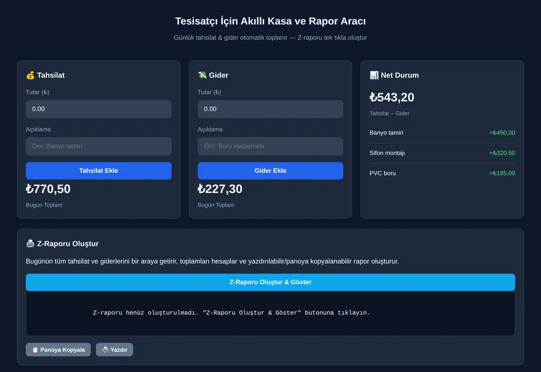
Task: Click the ₺543,20 net balance
Action: 392,97
